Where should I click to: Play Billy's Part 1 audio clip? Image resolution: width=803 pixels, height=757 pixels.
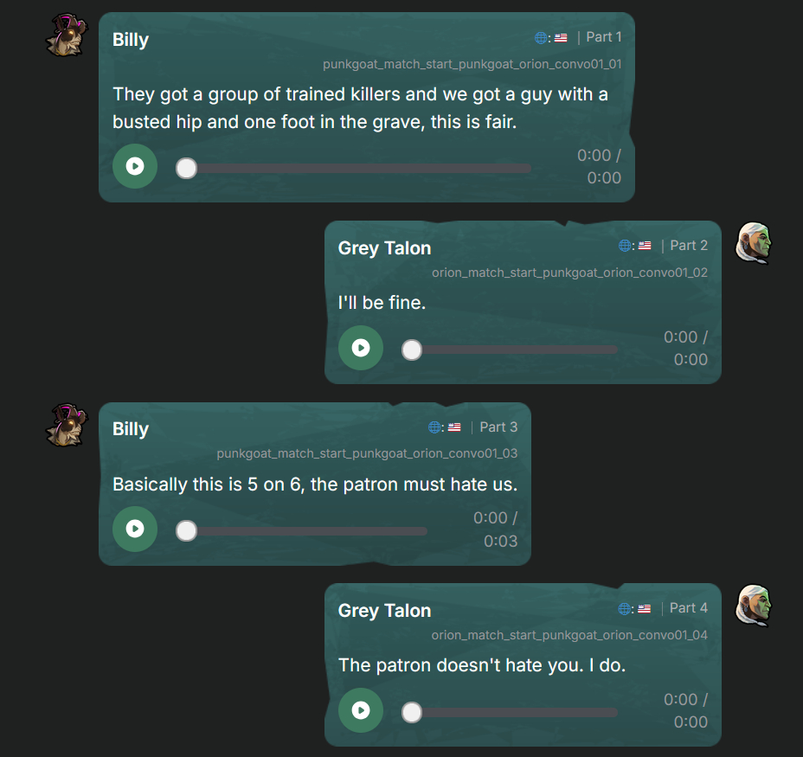coord(135,166)
